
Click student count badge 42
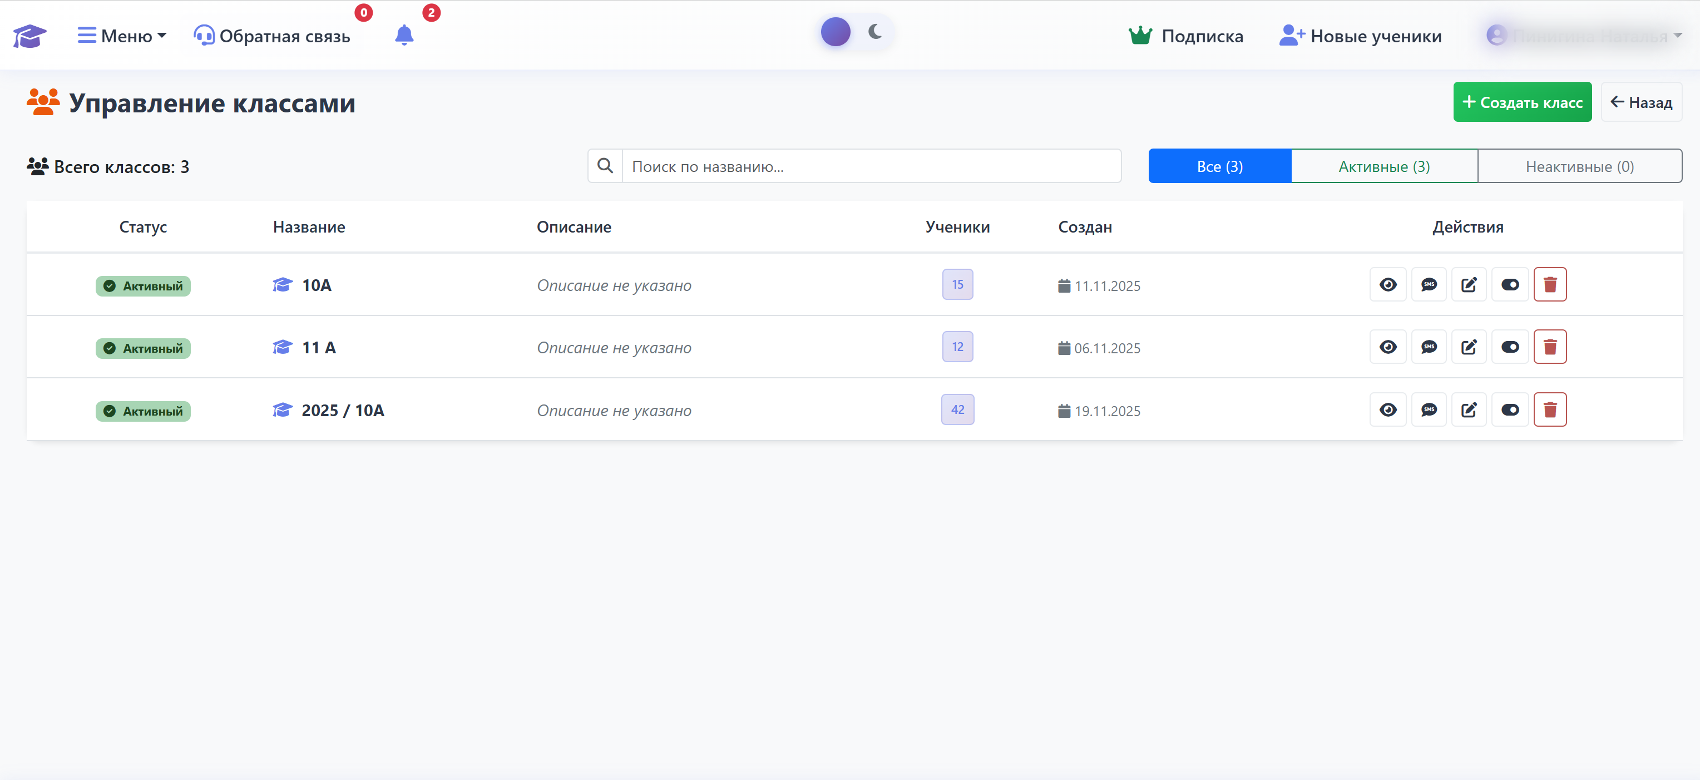(x=957, y=409)
